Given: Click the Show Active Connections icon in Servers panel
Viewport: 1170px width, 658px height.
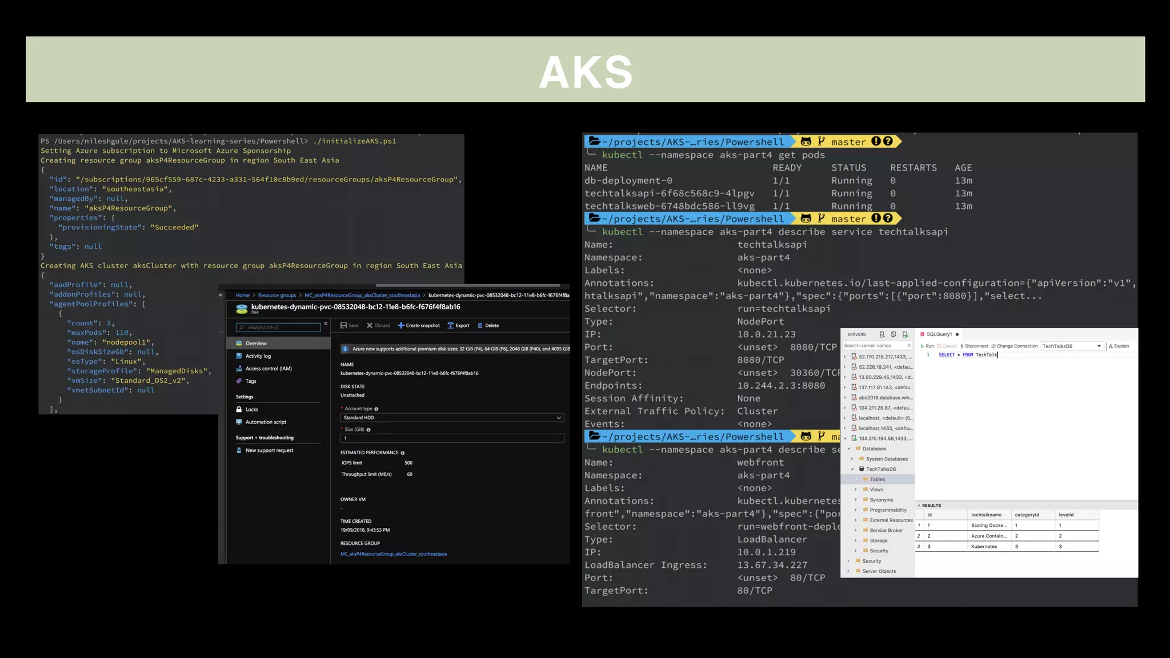Looking at the screenshot, I should point(905,334).
